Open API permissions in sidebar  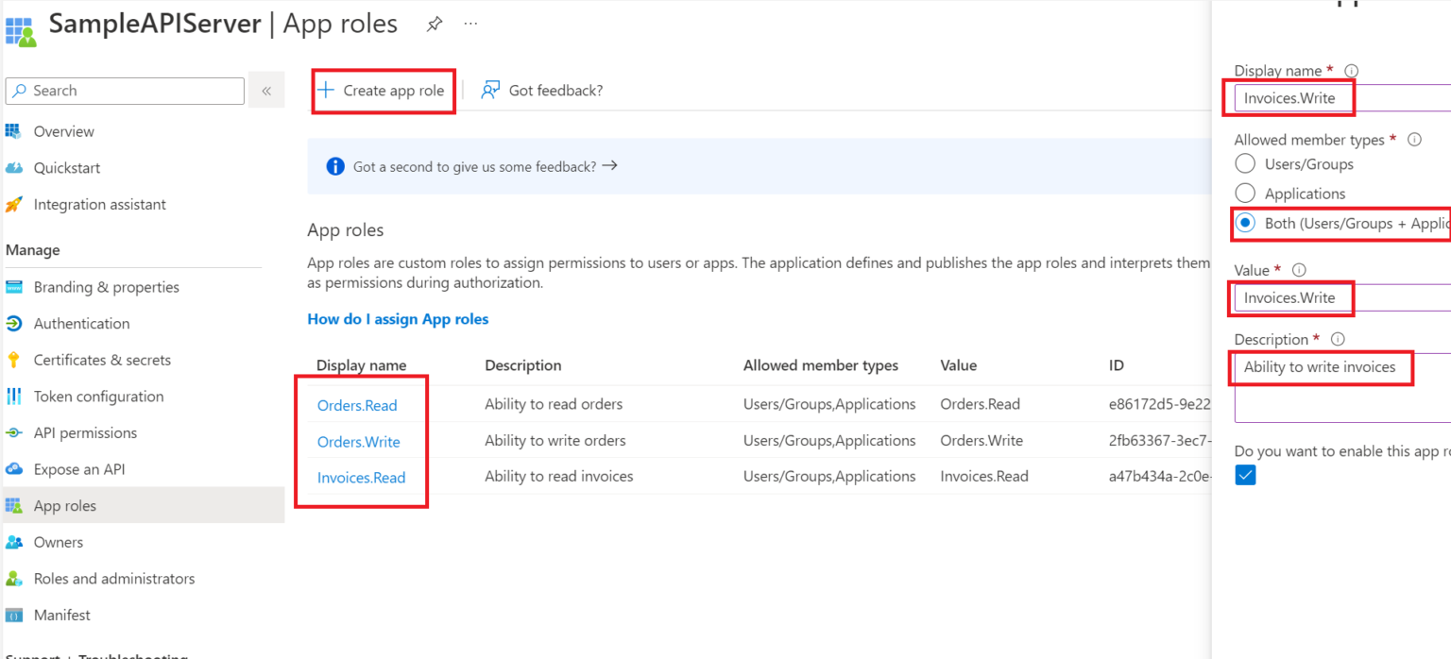(85, 433)
